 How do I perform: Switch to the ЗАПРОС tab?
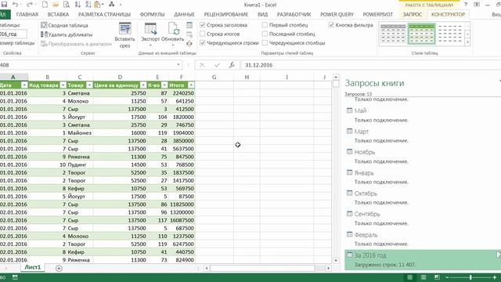pos(413,14)
